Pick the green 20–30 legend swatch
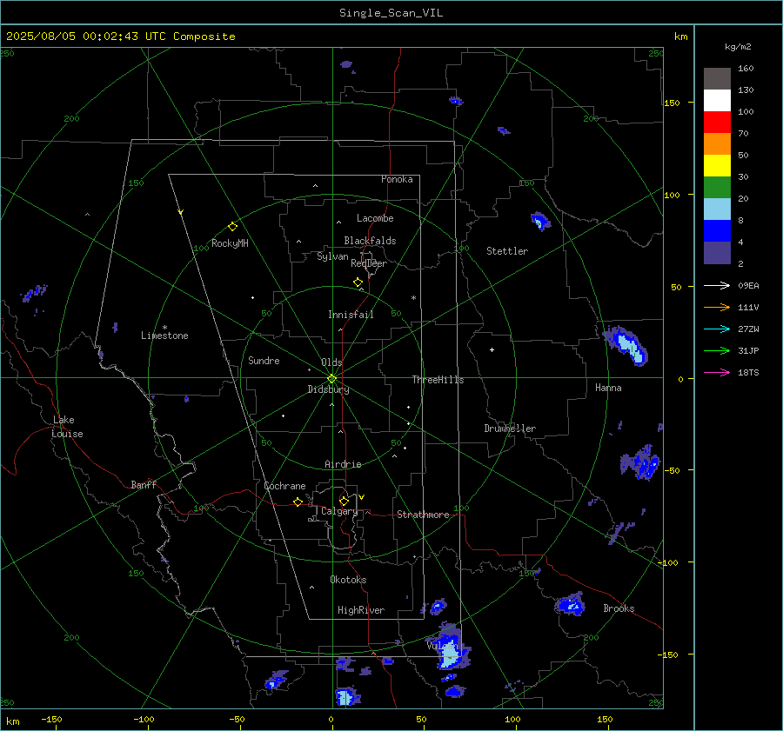The width and height of the screenshot is (783, 731). pyautogui.click(x=717, y=187)
